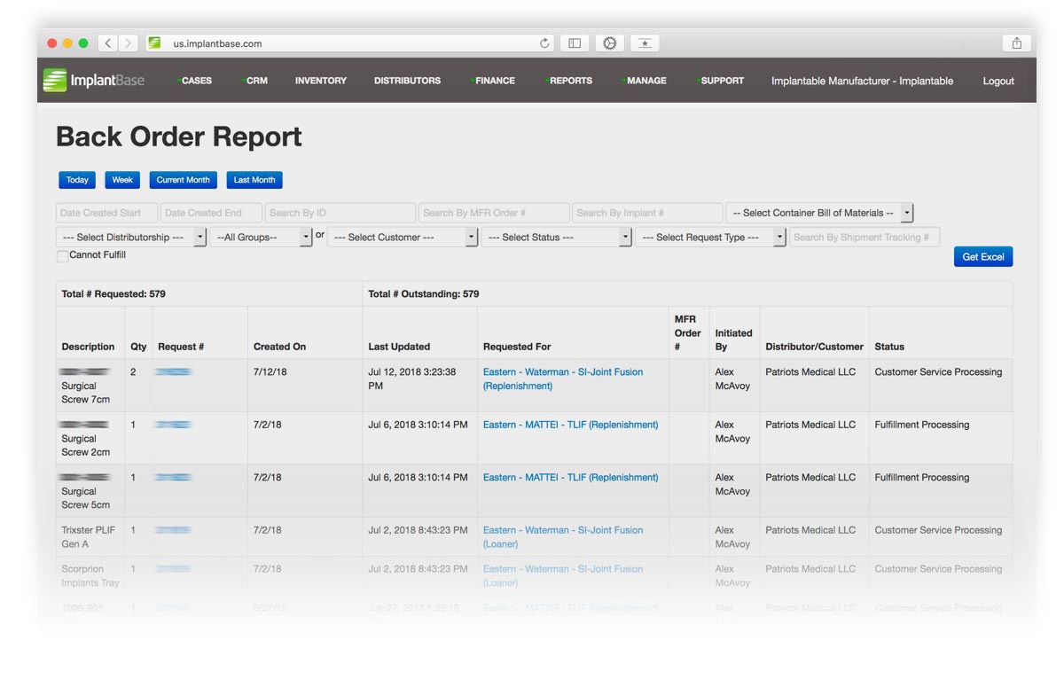Open Eastern - MATTEI - TLIF Surgical Screw 2cm link

coord(570,425)
